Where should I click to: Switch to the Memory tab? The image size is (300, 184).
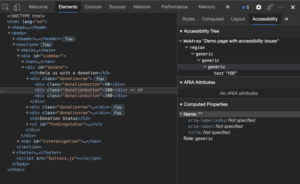(207, 7)
